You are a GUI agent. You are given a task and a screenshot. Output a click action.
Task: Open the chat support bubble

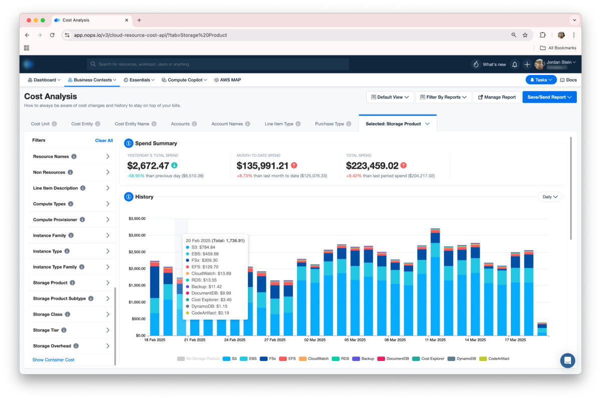tap(567, 360)
